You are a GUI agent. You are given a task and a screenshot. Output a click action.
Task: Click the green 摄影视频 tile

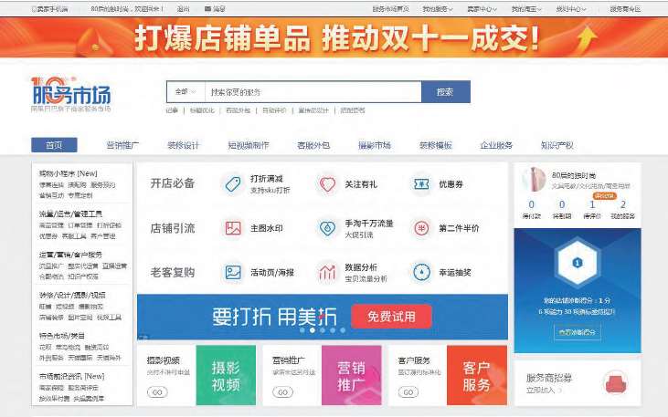point(226,375)
